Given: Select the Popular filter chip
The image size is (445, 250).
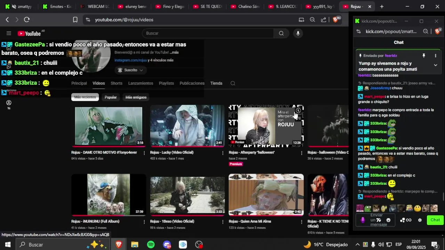Looking at the screenshot, I should (x=111, y=97).
